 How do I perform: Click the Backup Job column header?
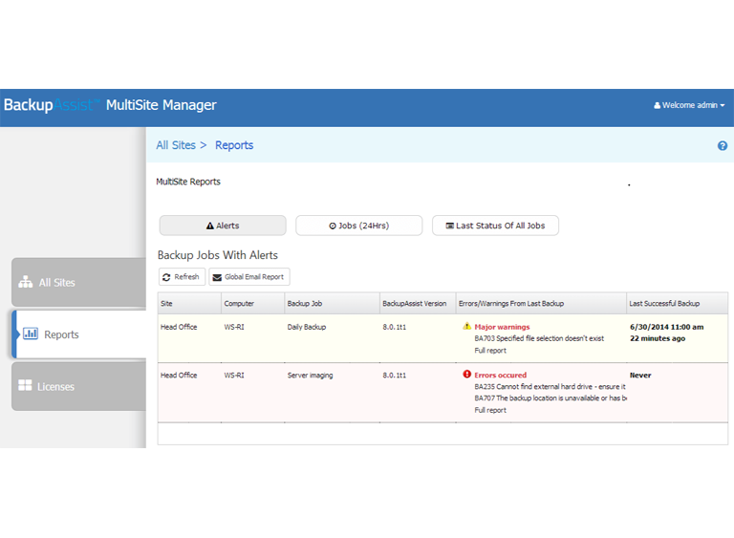[x=307, y=304]
